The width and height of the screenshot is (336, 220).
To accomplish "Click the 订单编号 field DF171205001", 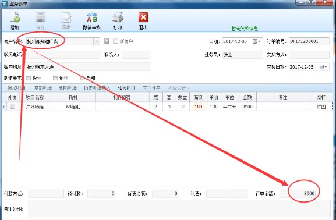I will point(309,41).
